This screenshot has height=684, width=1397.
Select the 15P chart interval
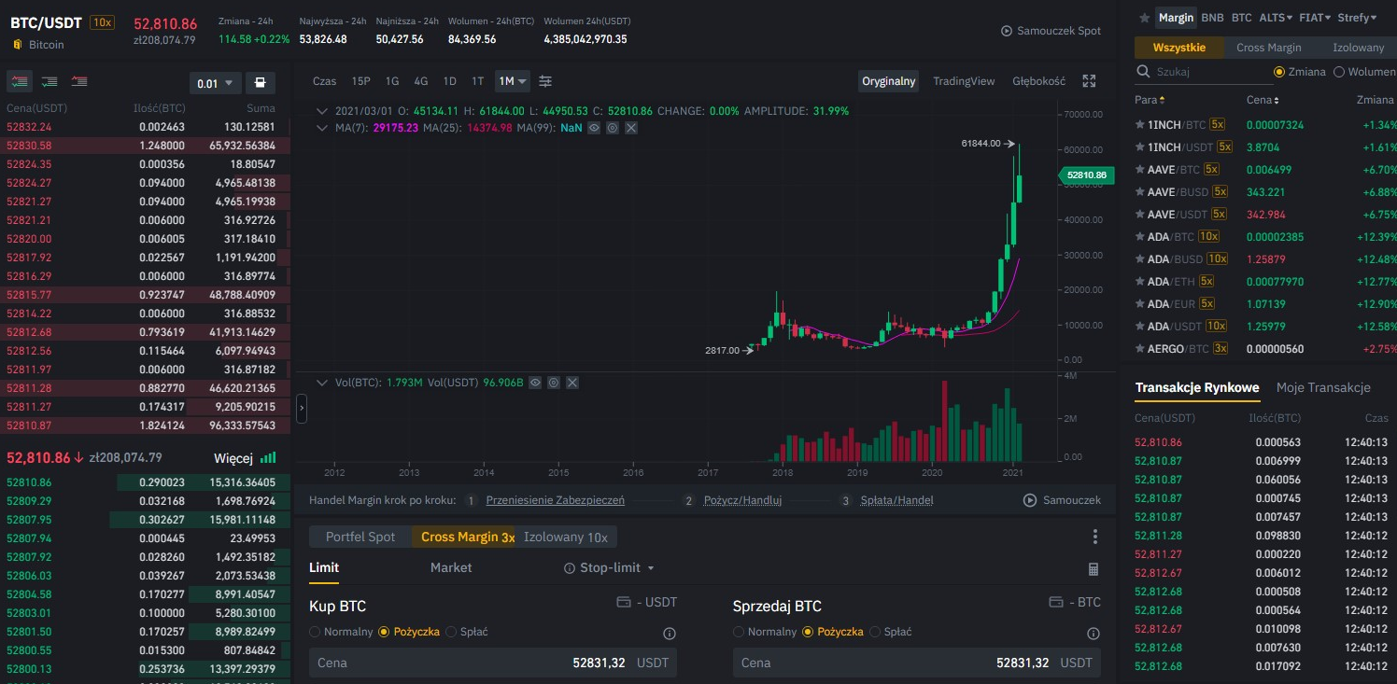click(x=360, y=81)
